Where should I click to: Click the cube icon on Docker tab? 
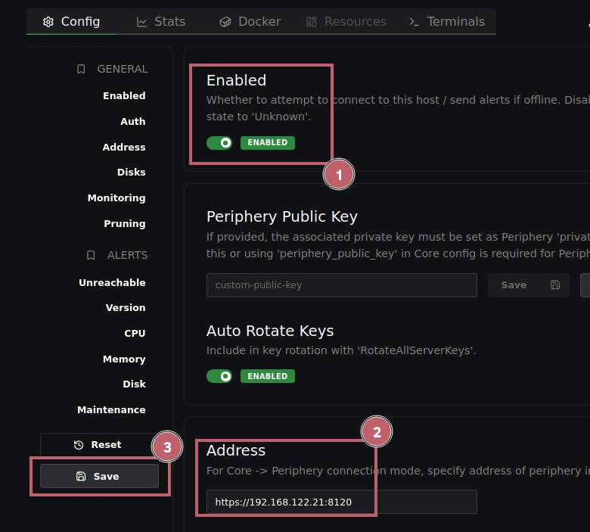(225, 22)
